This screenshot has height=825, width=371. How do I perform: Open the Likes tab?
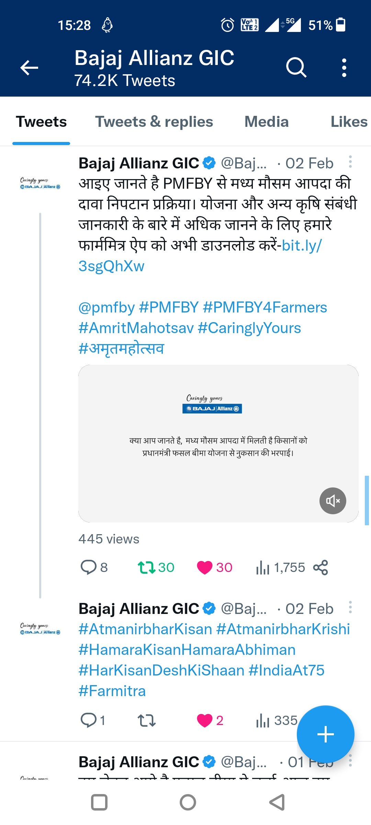349,122
